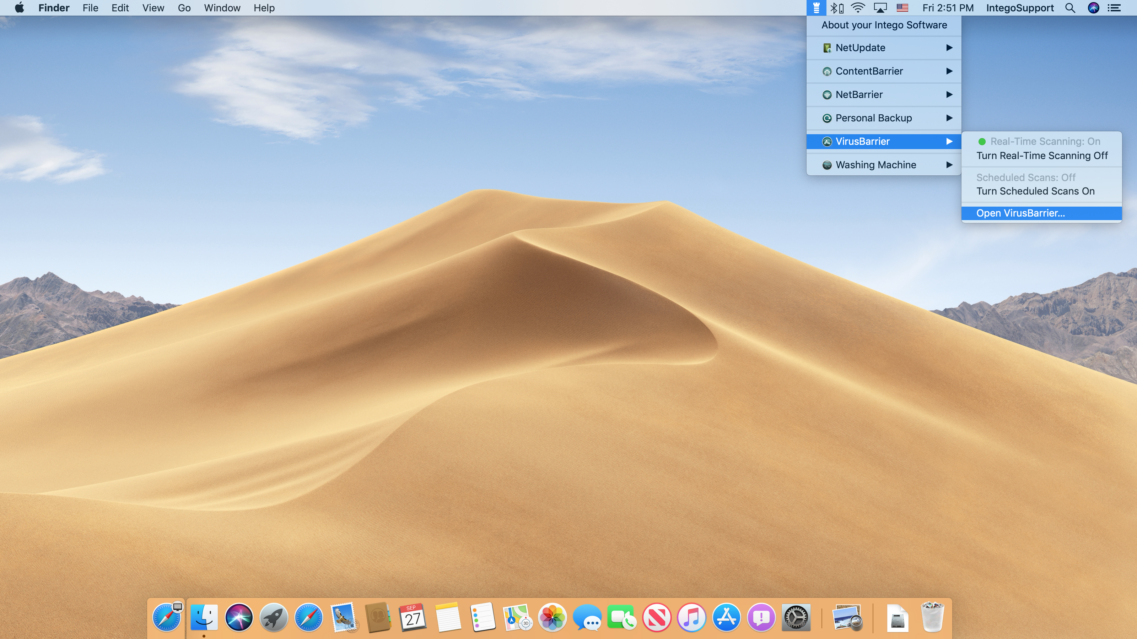Open the Wi-Fi status menu
1137x639 pixels.
coord(858,8)
